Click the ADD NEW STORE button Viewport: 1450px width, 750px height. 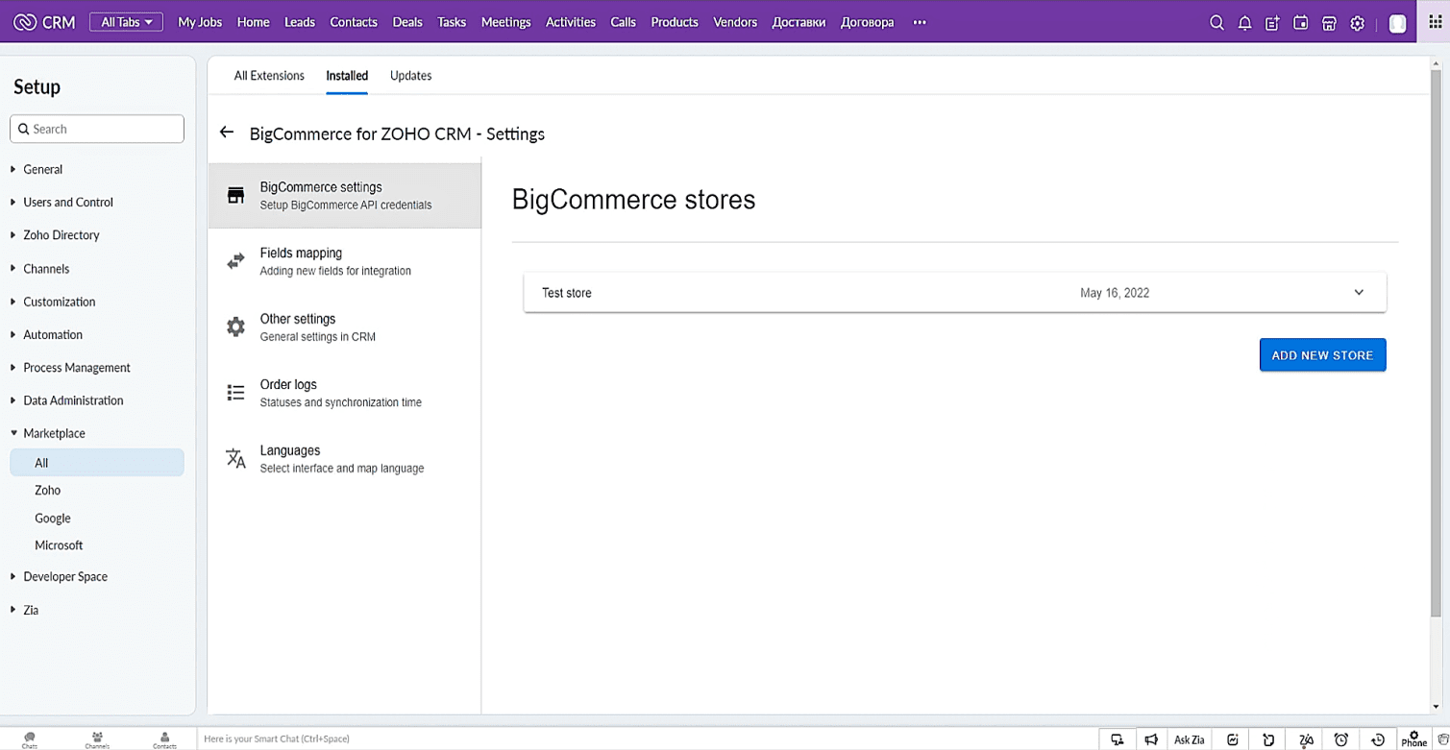[1322, 354]
